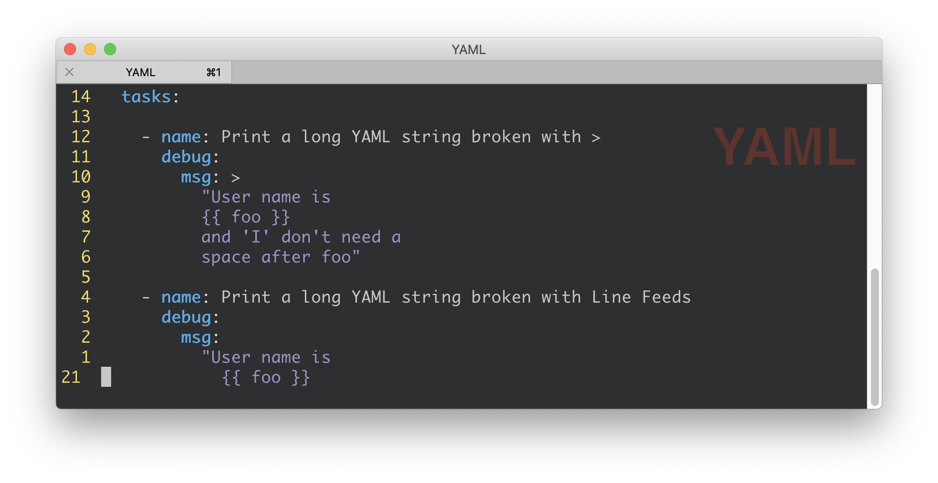The height and width of the screenshot is (483, 938).
Task: Click the string User name is on line 9
Action: [265, 196]
